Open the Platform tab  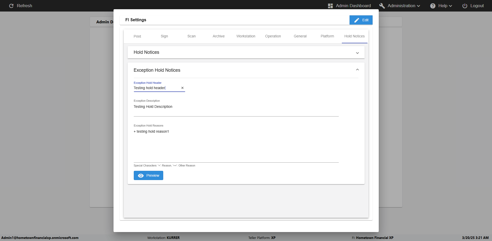tap(327, 36)
